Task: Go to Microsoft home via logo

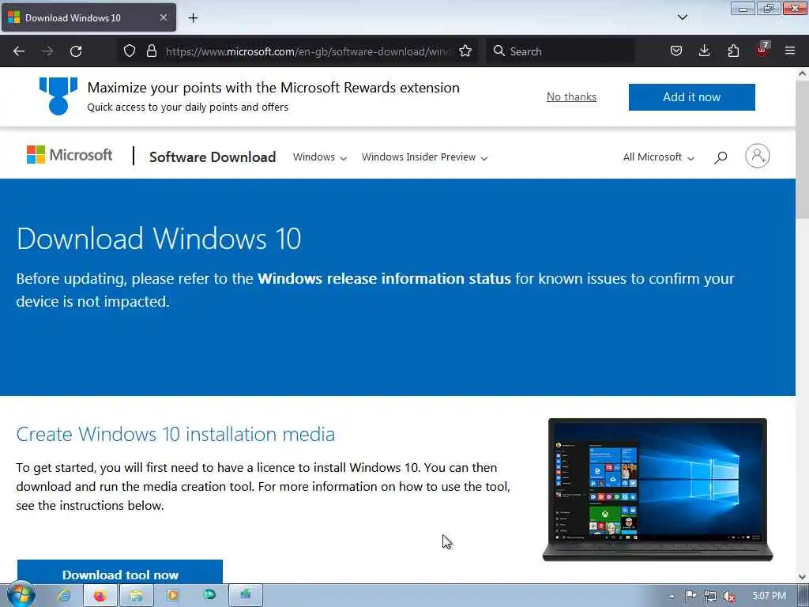Action: pos(70,155)
